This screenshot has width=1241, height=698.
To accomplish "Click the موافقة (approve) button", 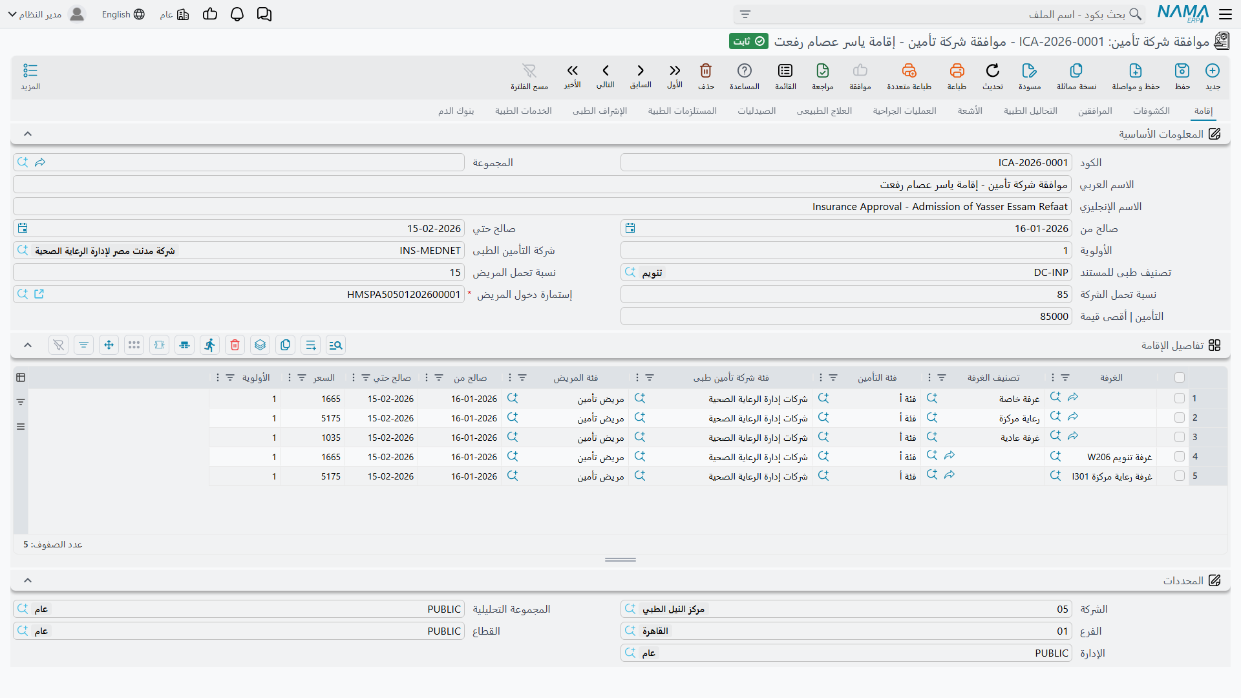I will (x=860, y=76).
